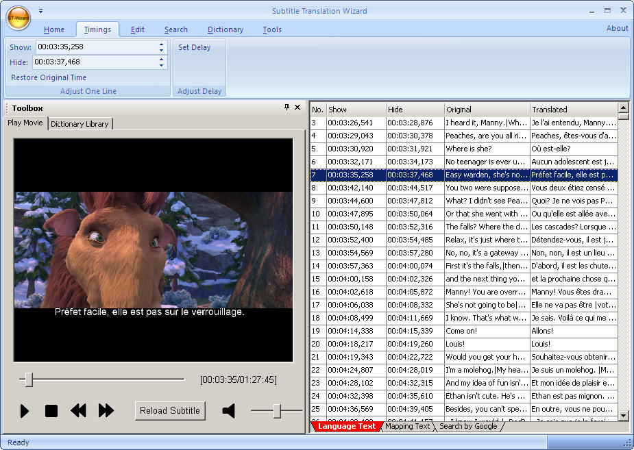Decrease the Show time with the down spinner arrow

point(161,50)
